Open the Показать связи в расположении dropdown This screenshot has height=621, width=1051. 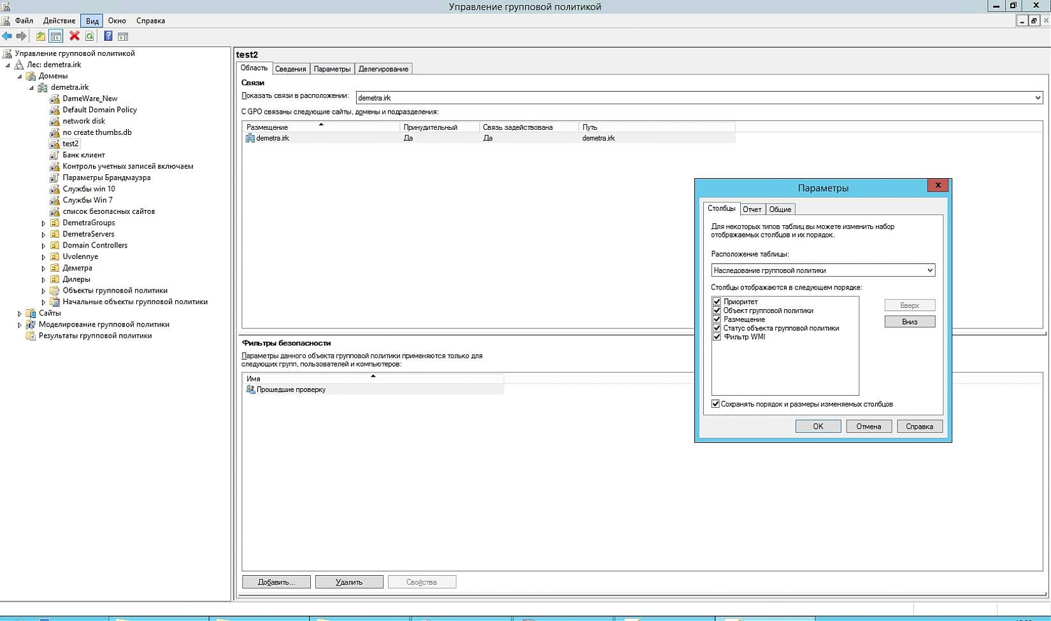coord(1037,98)
